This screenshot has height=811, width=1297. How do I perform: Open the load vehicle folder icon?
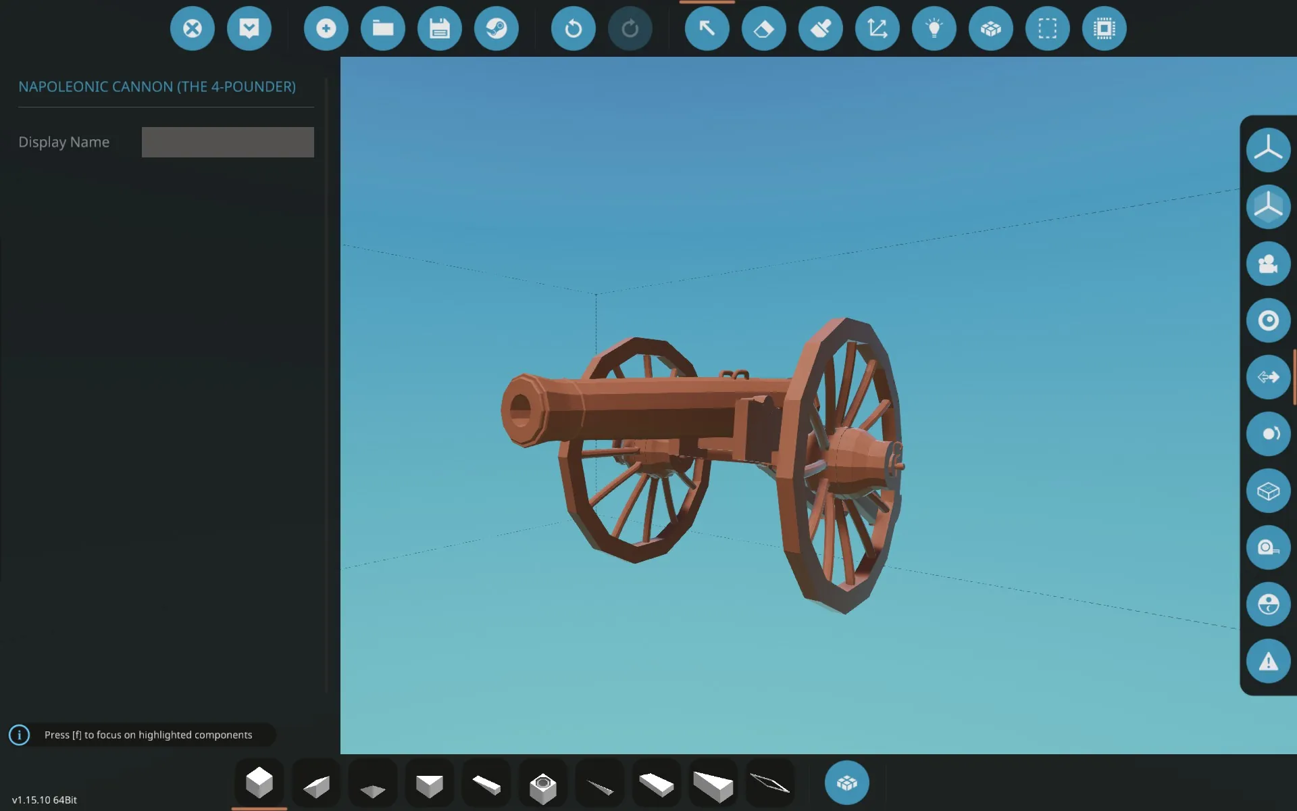click(383, 28)
